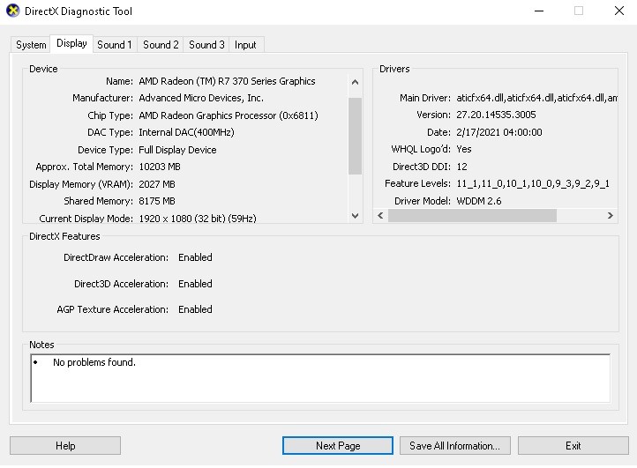The height and width of the screenshot is (468, 637).
Task: Click the Exit button
Action: (x=573, y=446)
